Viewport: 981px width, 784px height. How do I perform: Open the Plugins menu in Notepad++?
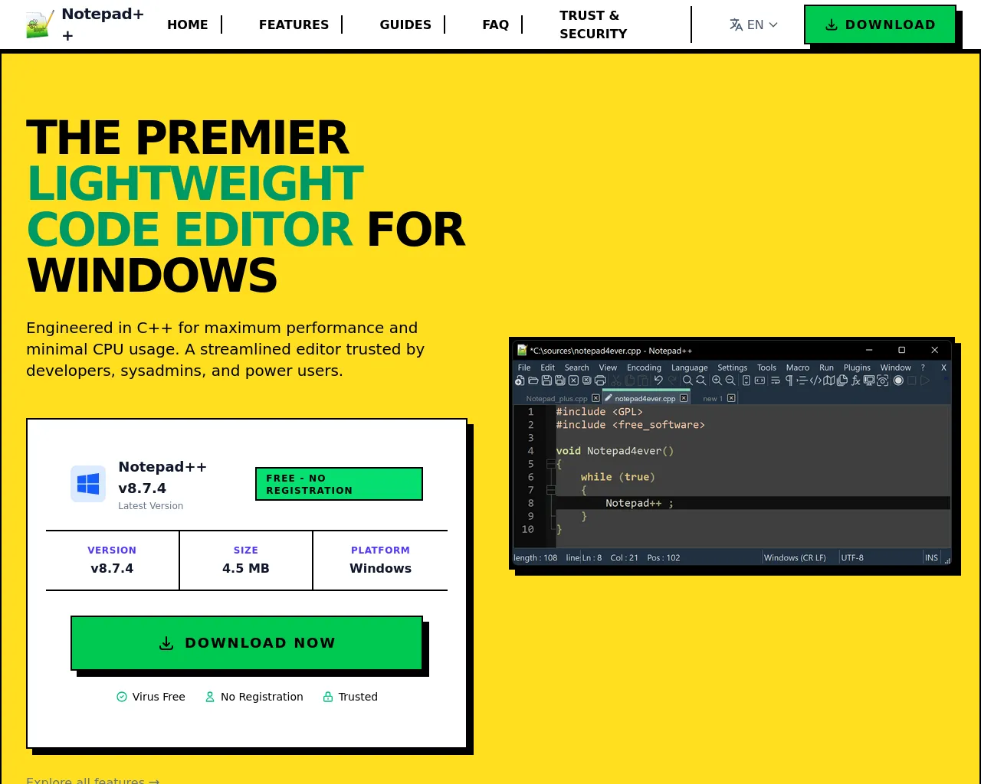coord(857,367)
